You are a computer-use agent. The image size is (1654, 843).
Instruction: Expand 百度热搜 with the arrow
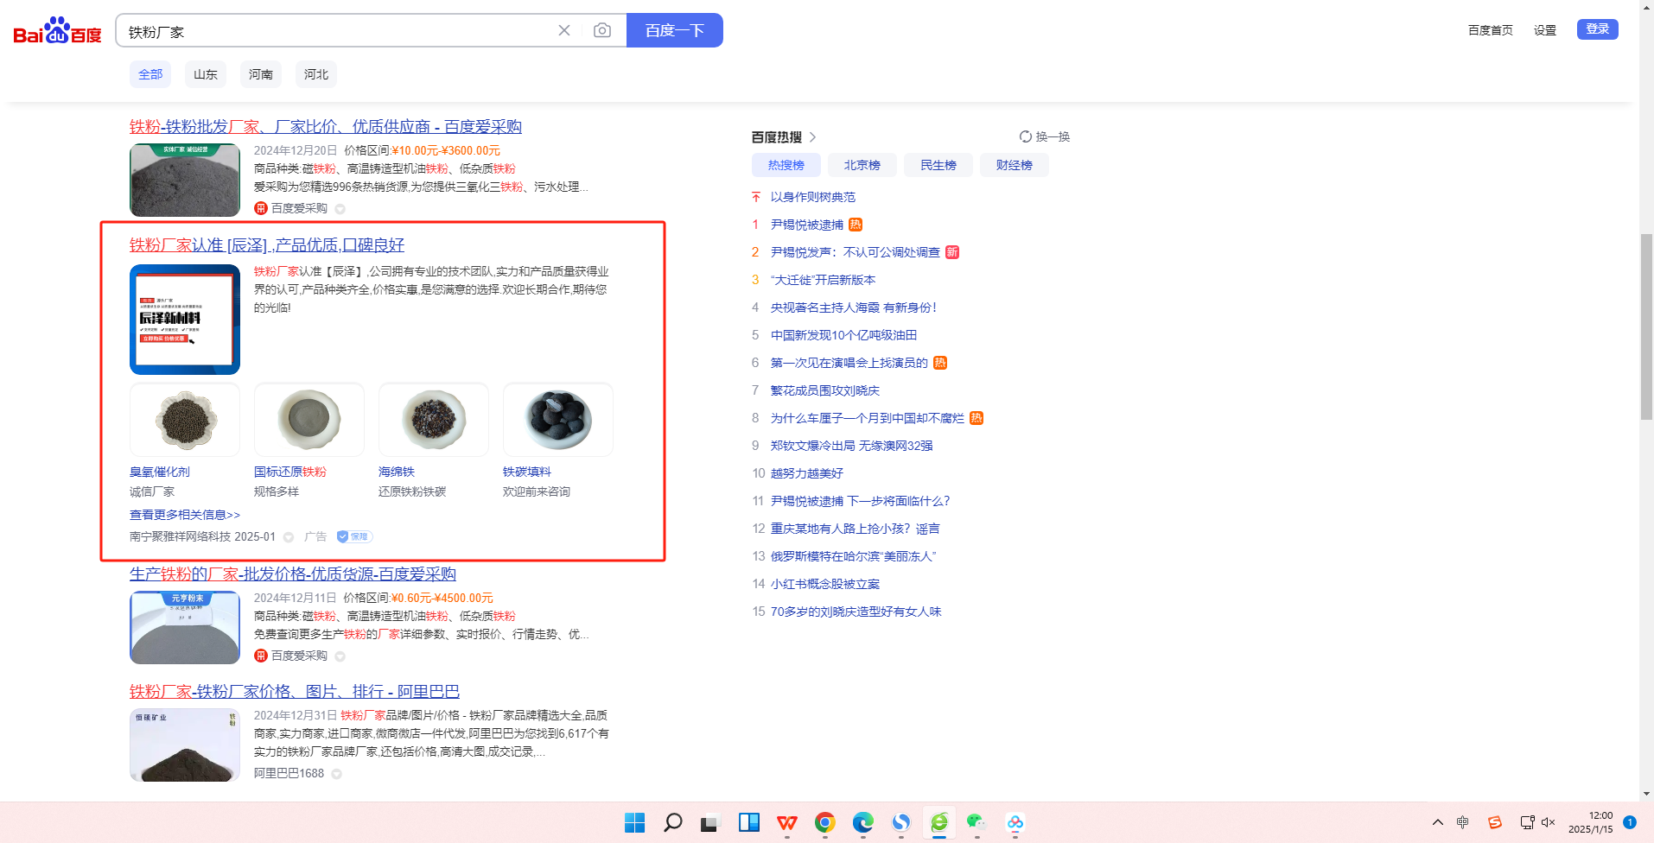point(812,137)
